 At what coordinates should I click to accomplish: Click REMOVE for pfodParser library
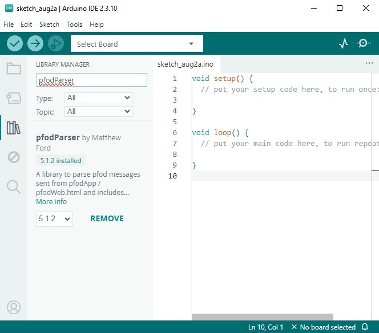[107, 218]
